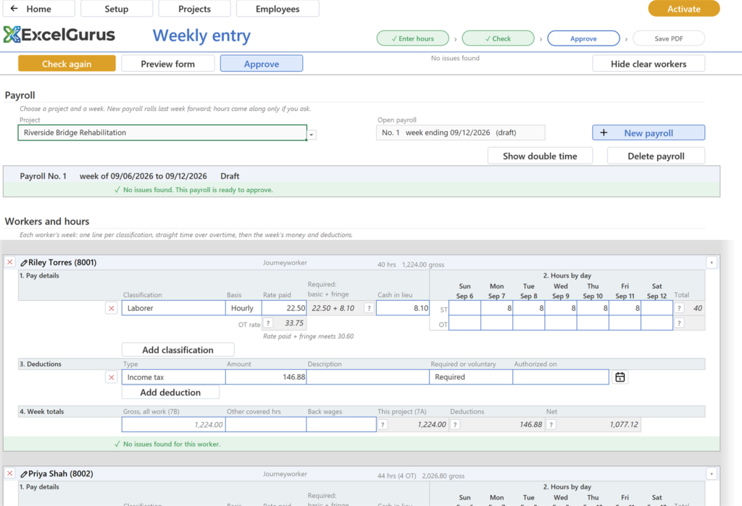Edit deduction Amount 146.88 field
The image size is (742, 506).
(x=266, y=377)
